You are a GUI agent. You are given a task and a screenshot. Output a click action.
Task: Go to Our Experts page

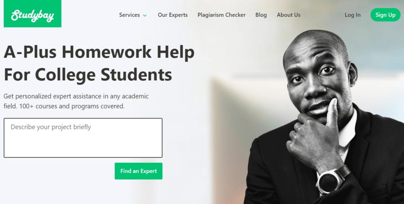point(173,15)
